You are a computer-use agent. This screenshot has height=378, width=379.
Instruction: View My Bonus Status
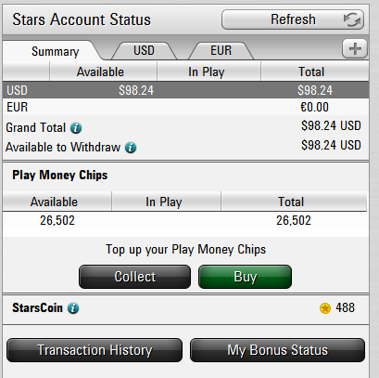(277, 350)
